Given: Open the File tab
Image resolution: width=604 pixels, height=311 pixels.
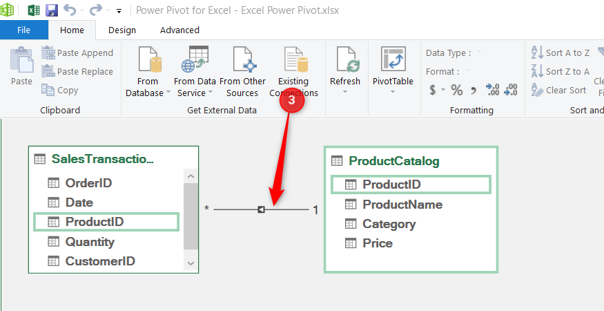Looking at the screenshot, I should pos(24,30).
